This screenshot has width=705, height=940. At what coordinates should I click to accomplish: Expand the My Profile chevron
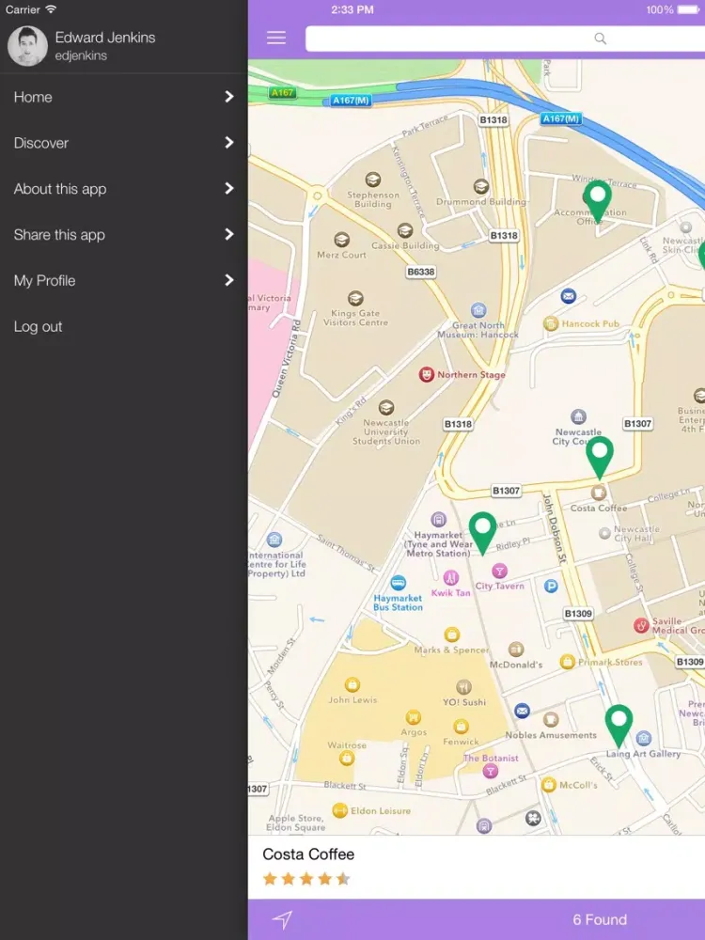pos(229,280)
